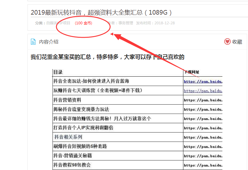Click the 内容介绍 document icon
This screenshot has height=170, width=248.
[33, 42]
